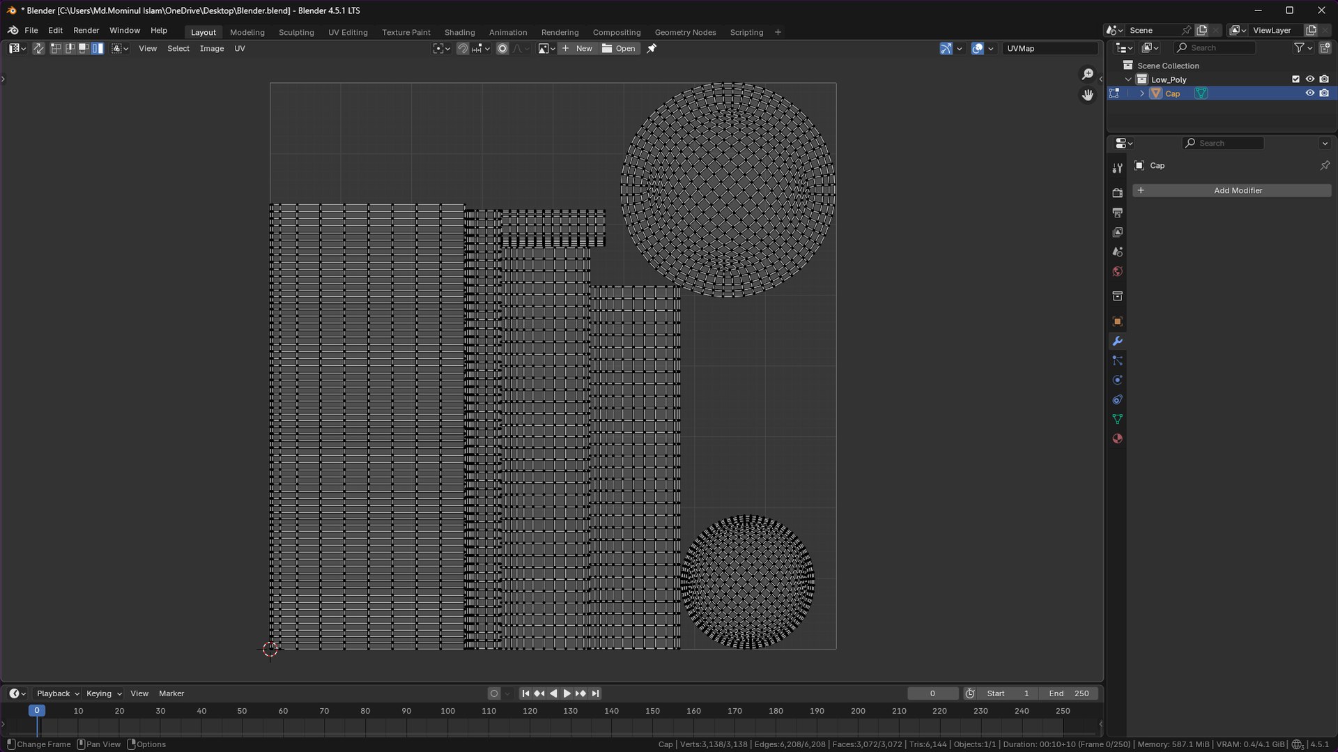Open the Object properties tab

click(x=1117, y=321)
